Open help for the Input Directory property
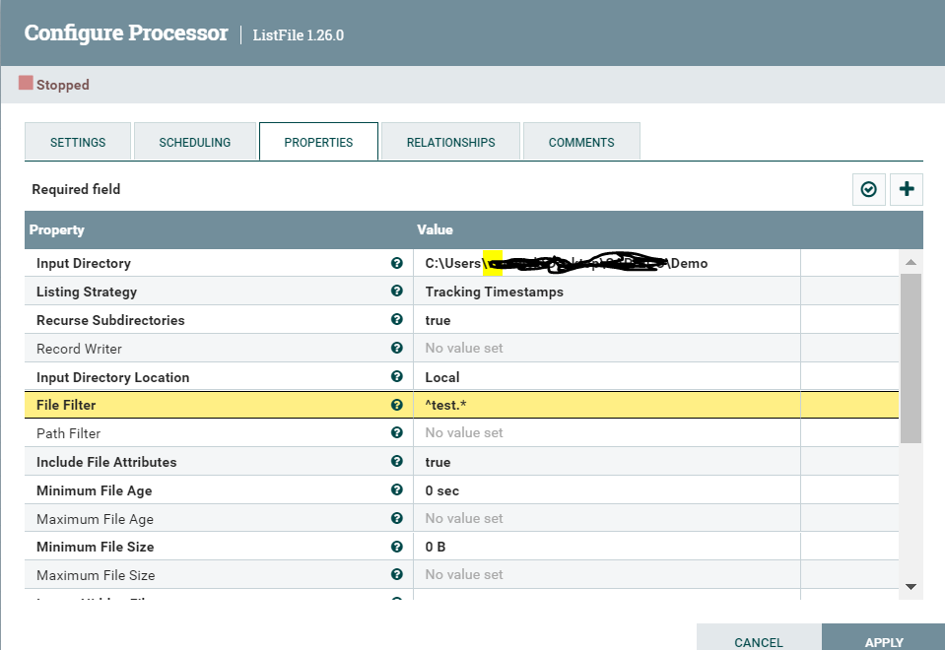 [397, 263]
